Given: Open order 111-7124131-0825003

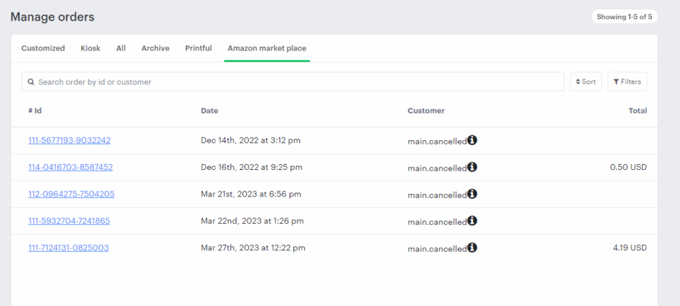Looking at the screenshot, I should click(68, 248).
